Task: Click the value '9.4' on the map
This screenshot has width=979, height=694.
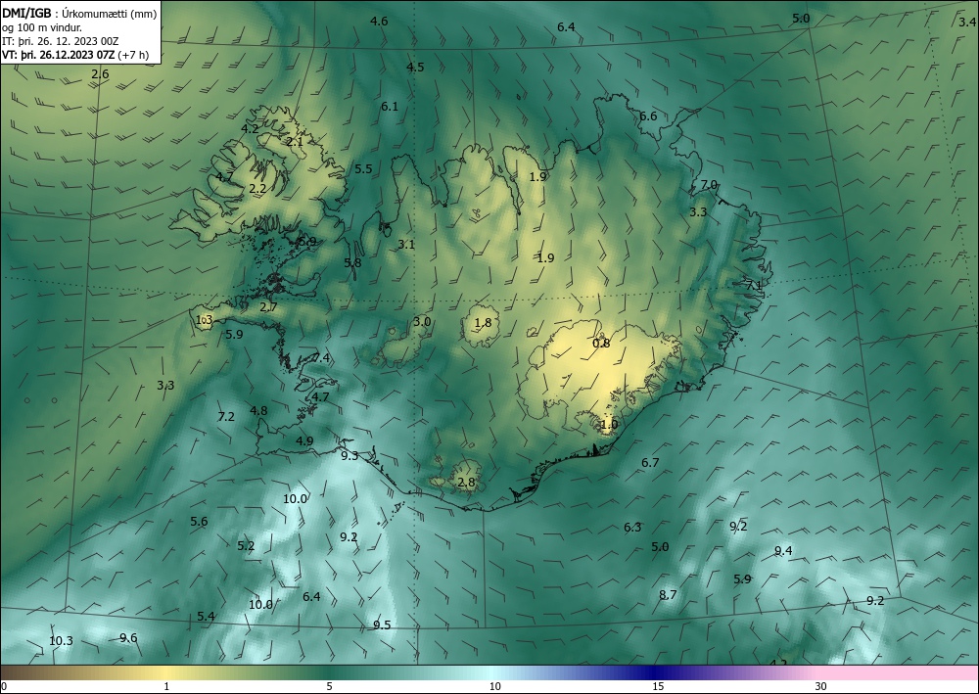Action: [783, 550]
